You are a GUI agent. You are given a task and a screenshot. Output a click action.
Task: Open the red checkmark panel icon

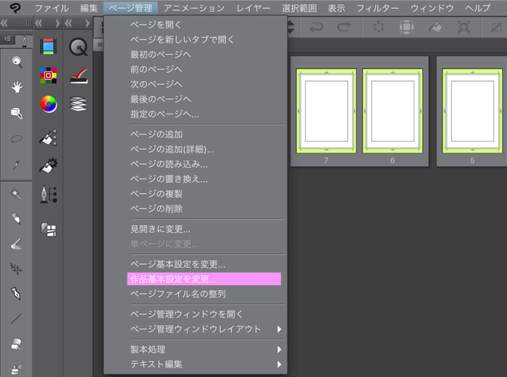(79, 75)
